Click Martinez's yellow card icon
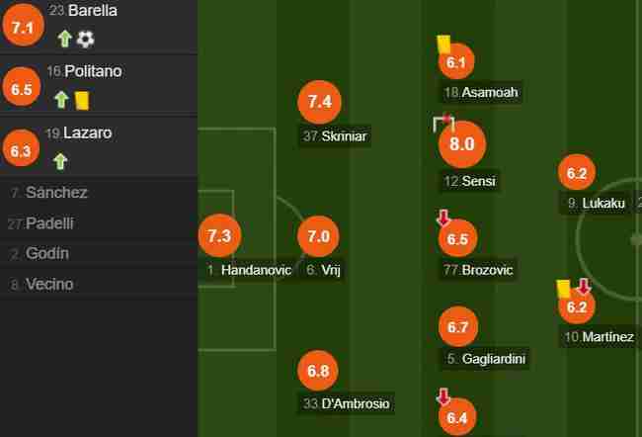 coord(564,289)
